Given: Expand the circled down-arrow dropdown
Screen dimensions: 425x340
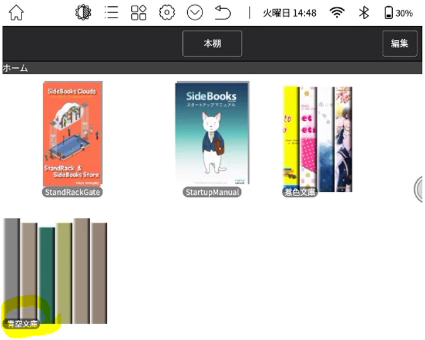Looking at the screenshot, I should point(195,13).
